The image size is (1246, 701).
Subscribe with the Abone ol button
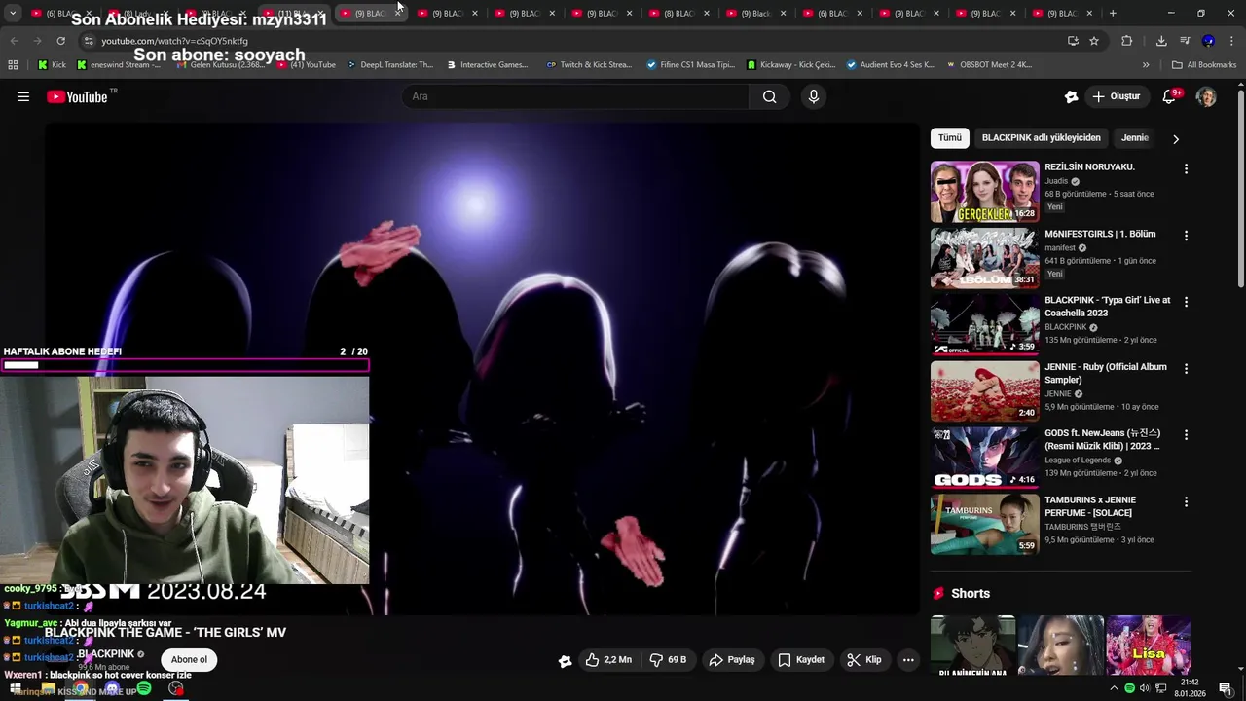tap(189, 660)
